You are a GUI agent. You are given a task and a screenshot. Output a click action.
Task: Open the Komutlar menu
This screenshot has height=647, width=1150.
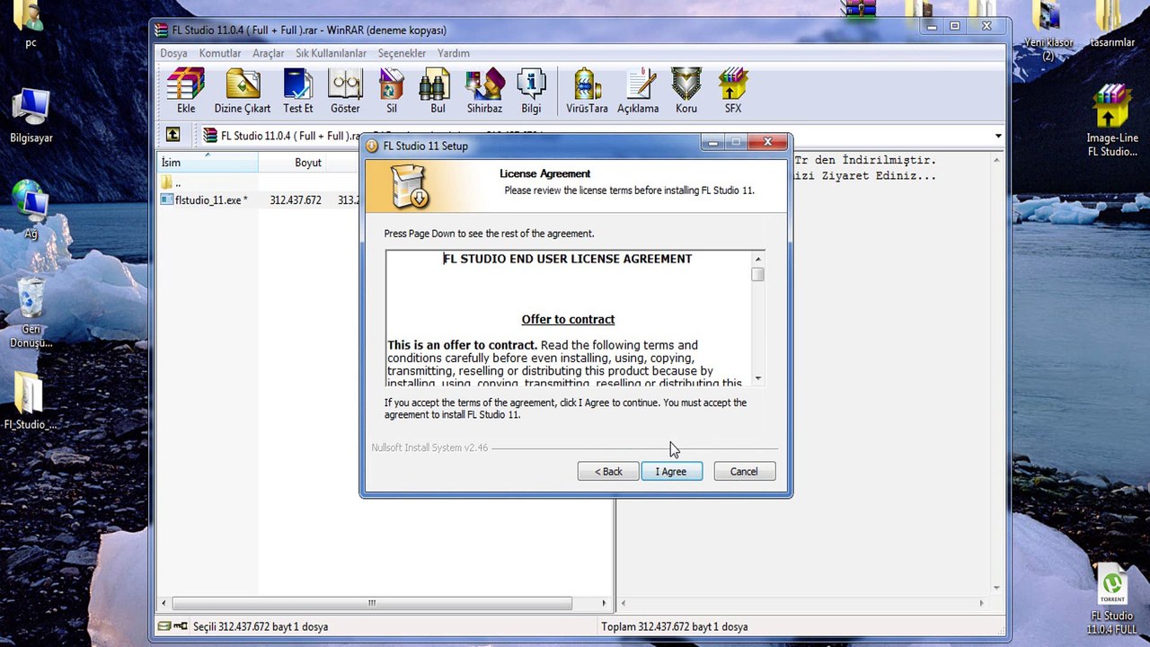pos(220,53)
